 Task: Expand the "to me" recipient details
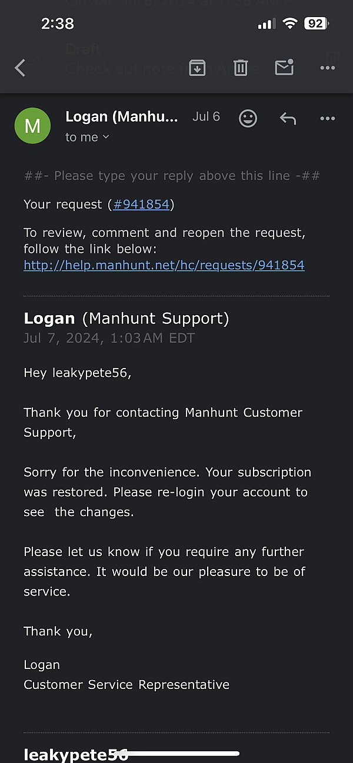click(x=87, y=137)
